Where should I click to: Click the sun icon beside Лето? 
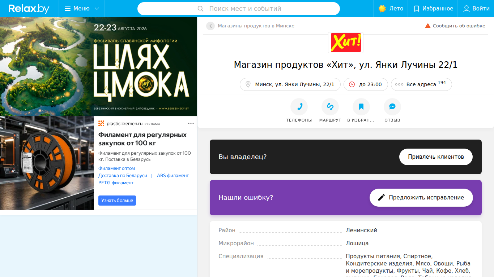(382, 9)
